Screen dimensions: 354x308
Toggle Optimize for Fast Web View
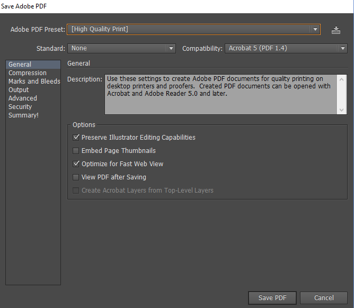point(76,164)
